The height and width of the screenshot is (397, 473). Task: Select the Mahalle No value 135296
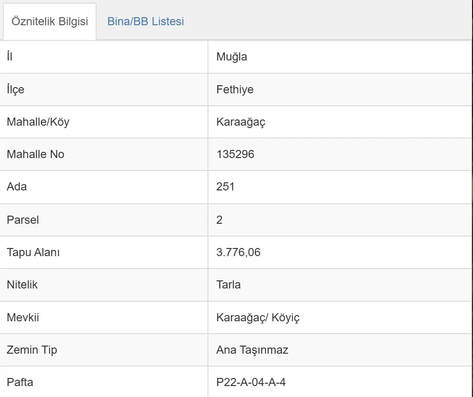point(235,154)
